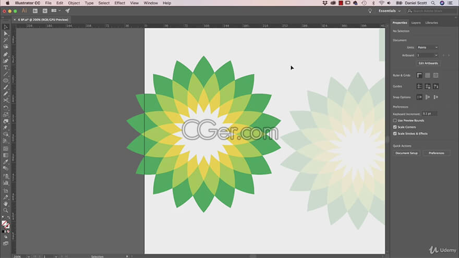Select the Zoom tool in toolbar
Image resolution: width=459 pixels, height=258 pixels.
point(6,211)
